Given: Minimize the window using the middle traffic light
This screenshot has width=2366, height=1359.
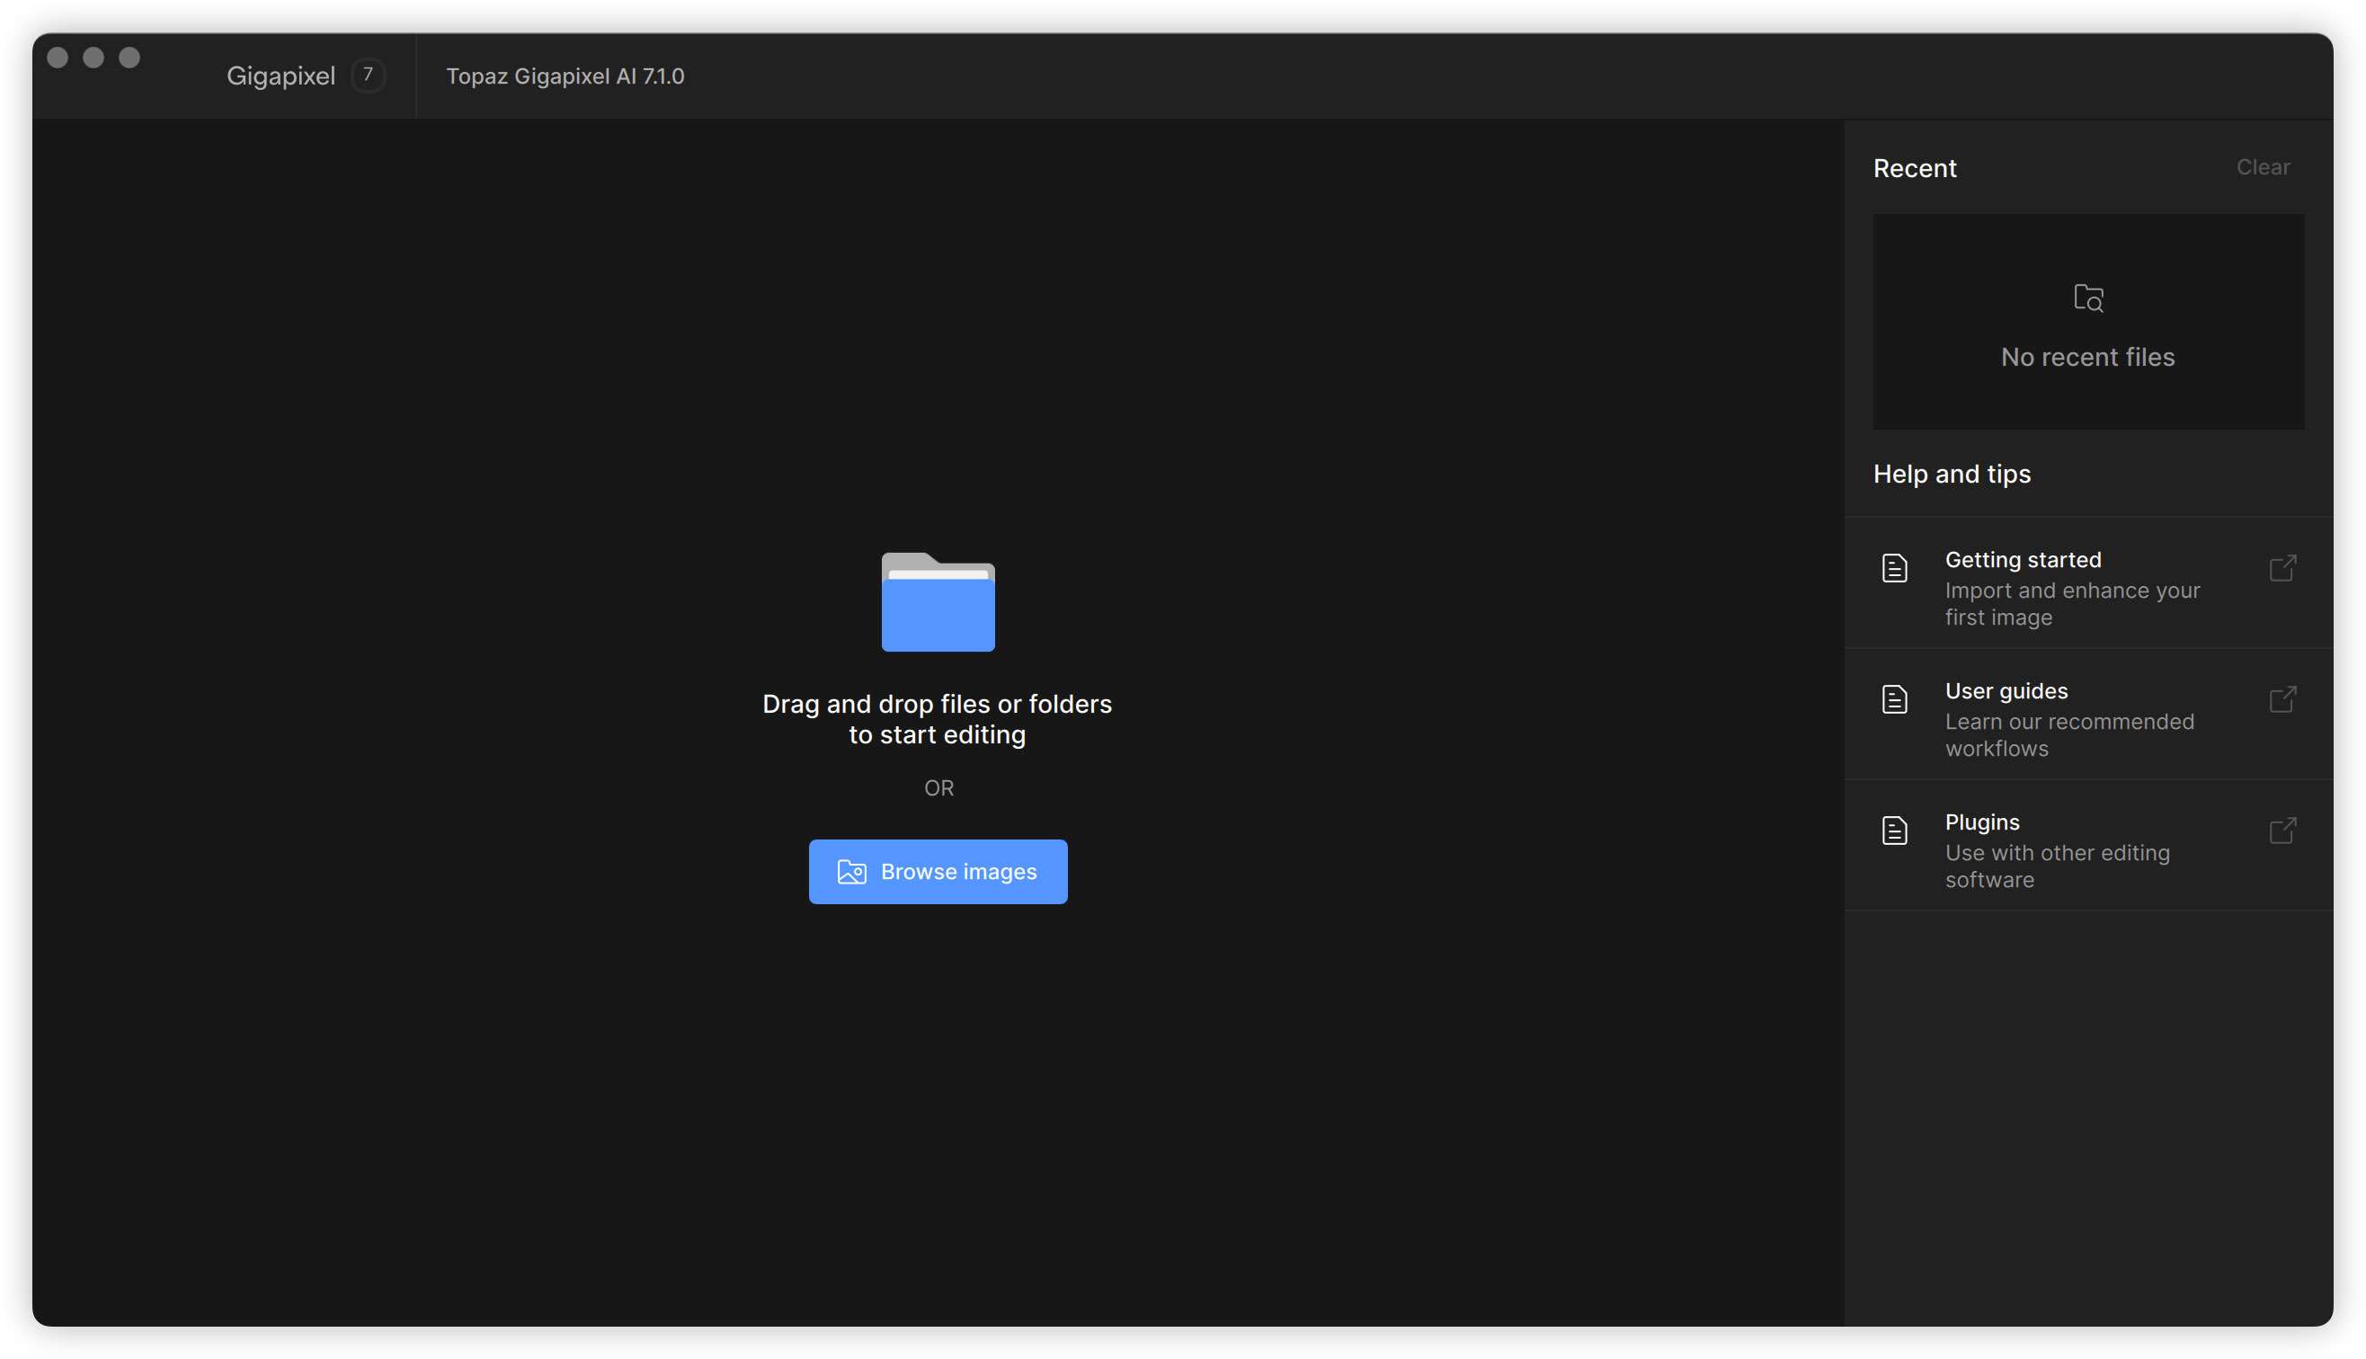Looking at the screenshot, I should (x=93, y=57).
